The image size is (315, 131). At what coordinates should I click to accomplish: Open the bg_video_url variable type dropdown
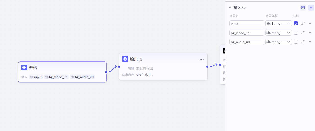(278, 33)
